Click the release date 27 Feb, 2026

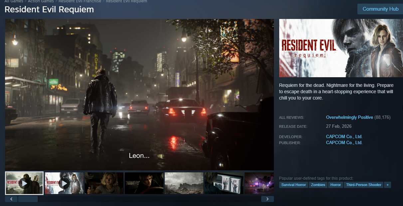tap(339, 126)
